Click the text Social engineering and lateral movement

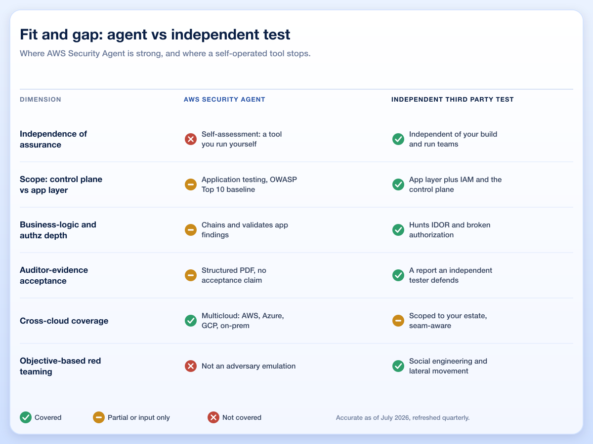point(448,366)
